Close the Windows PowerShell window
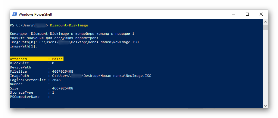 coord(261,14)
